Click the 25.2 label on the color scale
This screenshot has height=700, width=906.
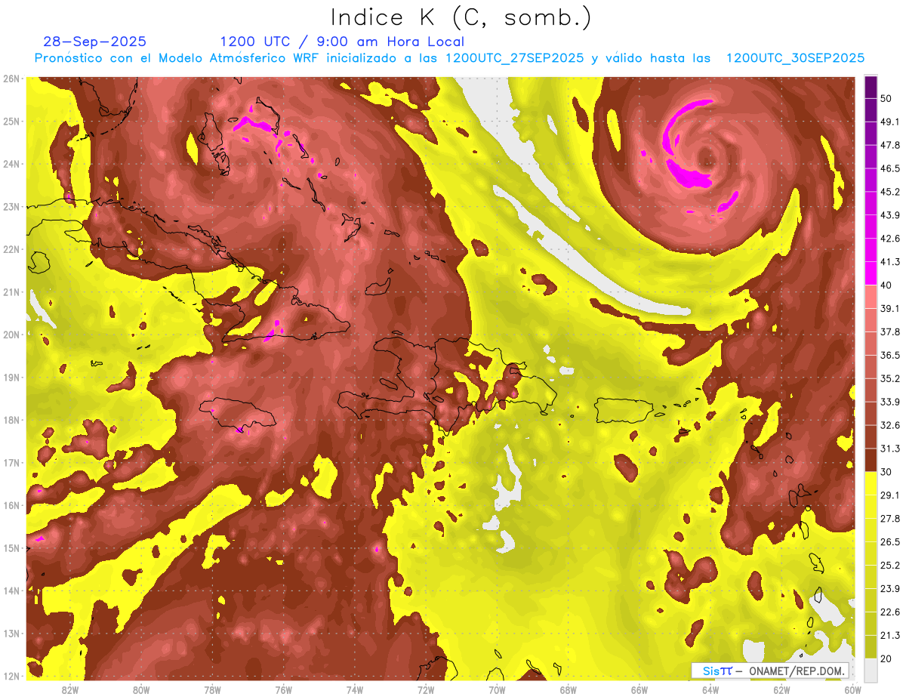pos(890,566)
